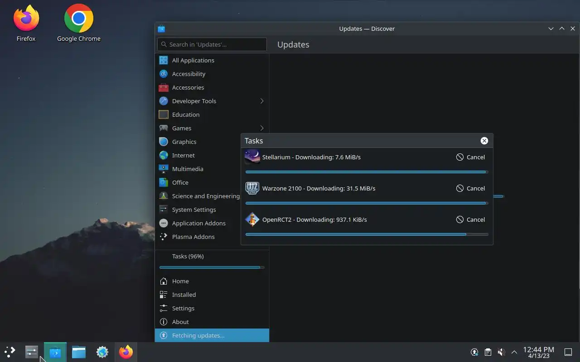The height and width of the screenshot is (362, 580).
Task: Select the Application Addons icon
Action: coord(164,223)
